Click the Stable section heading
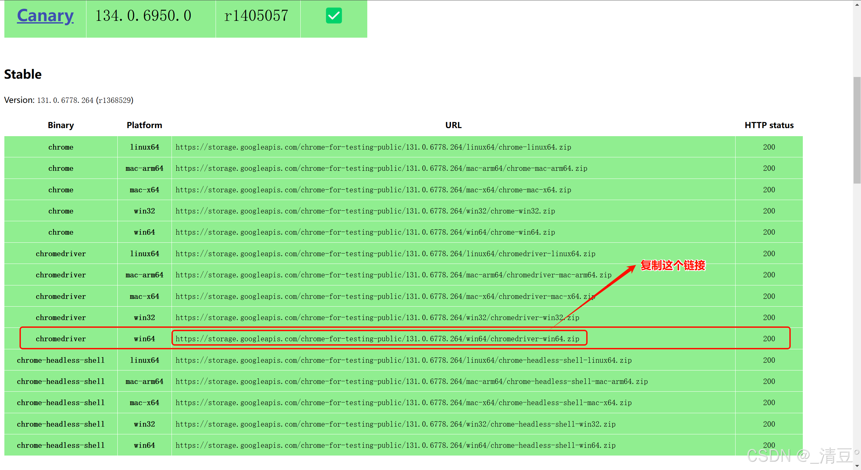Screen dimensions: 861x470 pyautogui.click(x=23, y=74)
